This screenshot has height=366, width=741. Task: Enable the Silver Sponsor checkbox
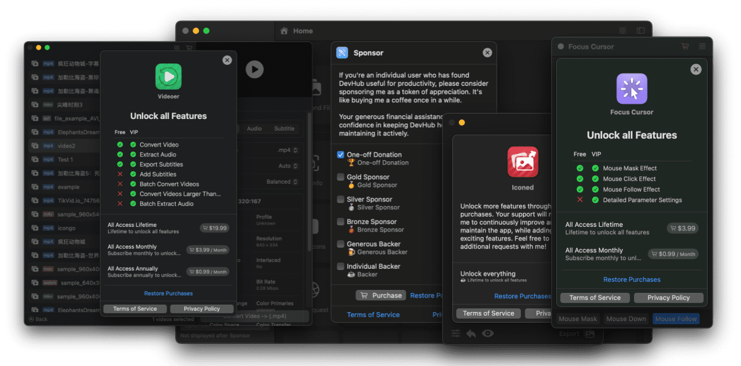coord(341,199)
